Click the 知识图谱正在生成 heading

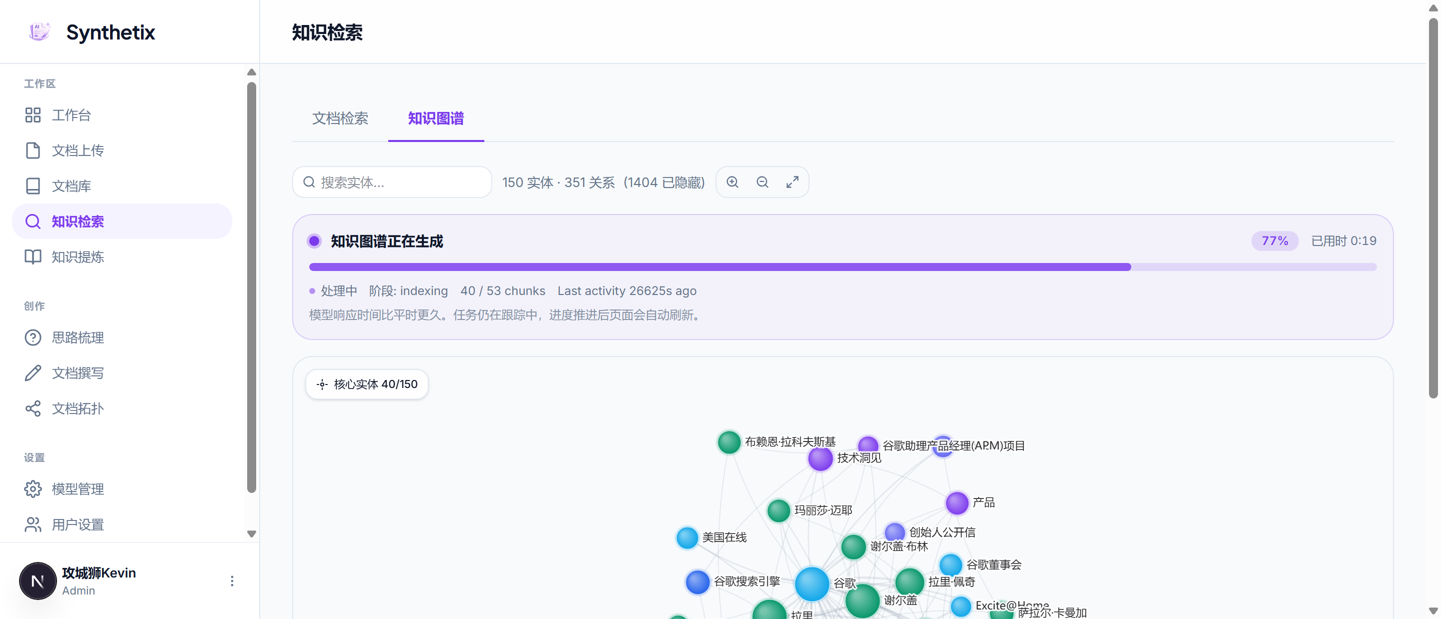click(387, 241)
